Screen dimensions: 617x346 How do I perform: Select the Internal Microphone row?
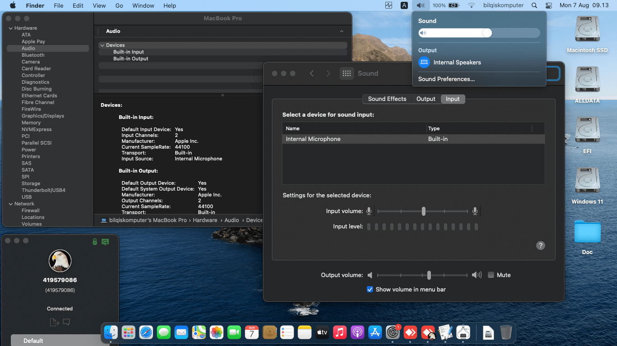coord(413,139)
